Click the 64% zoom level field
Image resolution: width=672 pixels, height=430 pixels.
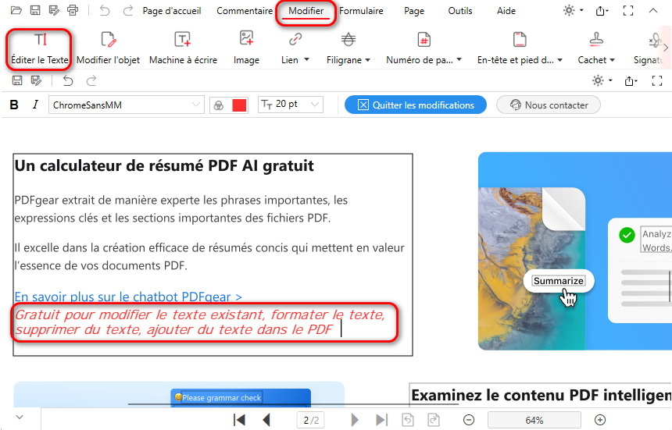(x=534, y=420)
